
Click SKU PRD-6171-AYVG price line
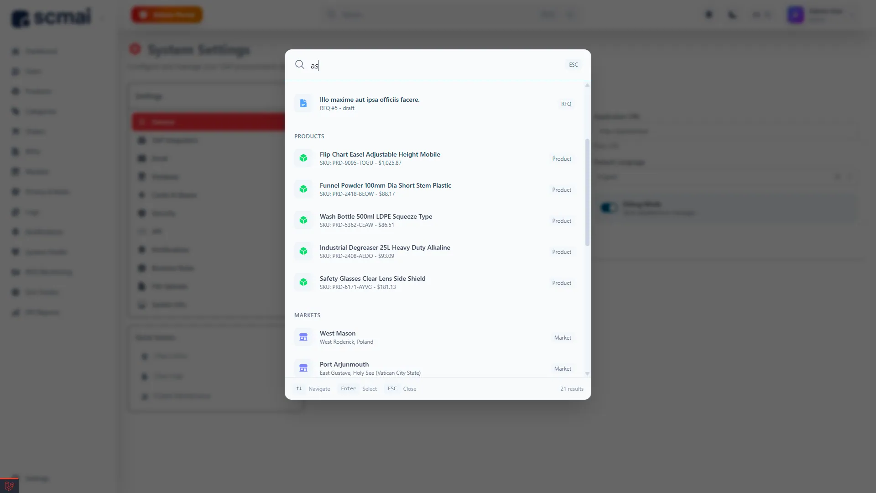click(x=358, y=287)
